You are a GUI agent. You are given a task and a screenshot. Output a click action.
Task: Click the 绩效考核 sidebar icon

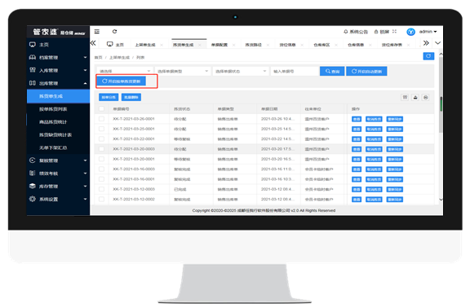coord(33,173)
